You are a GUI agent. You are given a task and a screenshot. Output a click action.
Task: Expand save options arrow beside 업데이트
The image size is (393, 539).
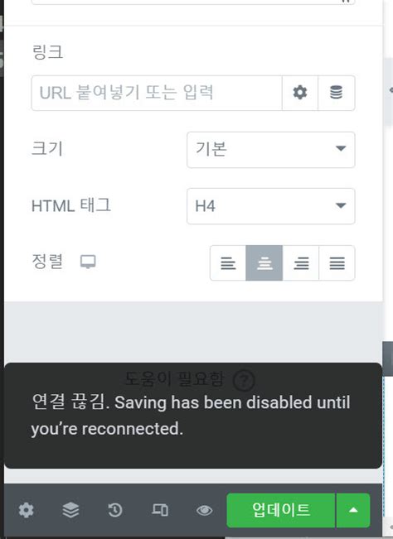pos(353,510)
